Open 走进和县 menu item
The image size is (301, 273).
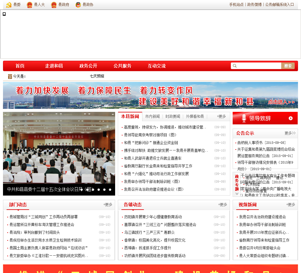point(54,66)
